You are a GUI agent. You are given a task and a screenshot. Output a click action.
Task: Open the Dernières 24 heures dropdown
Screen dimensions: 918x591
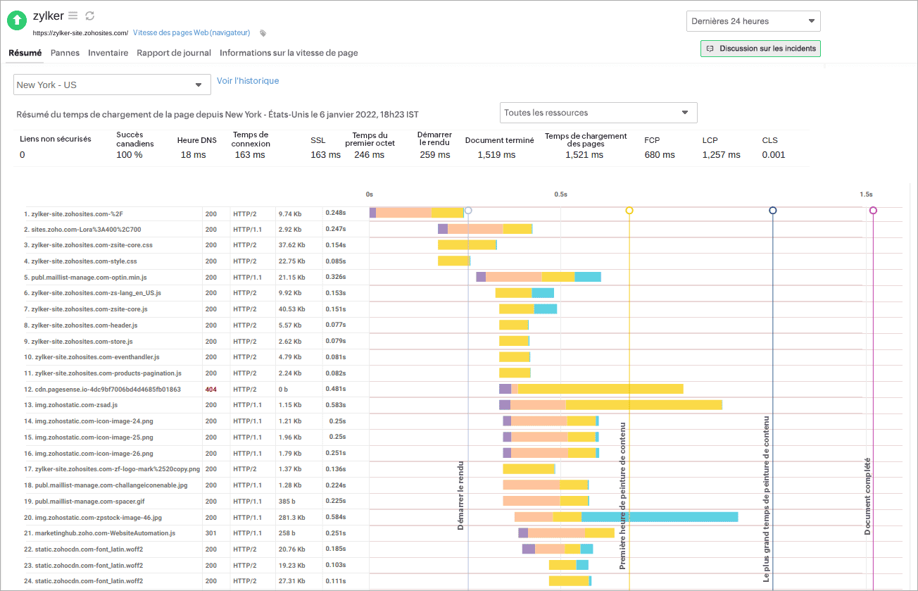(753, 20)
